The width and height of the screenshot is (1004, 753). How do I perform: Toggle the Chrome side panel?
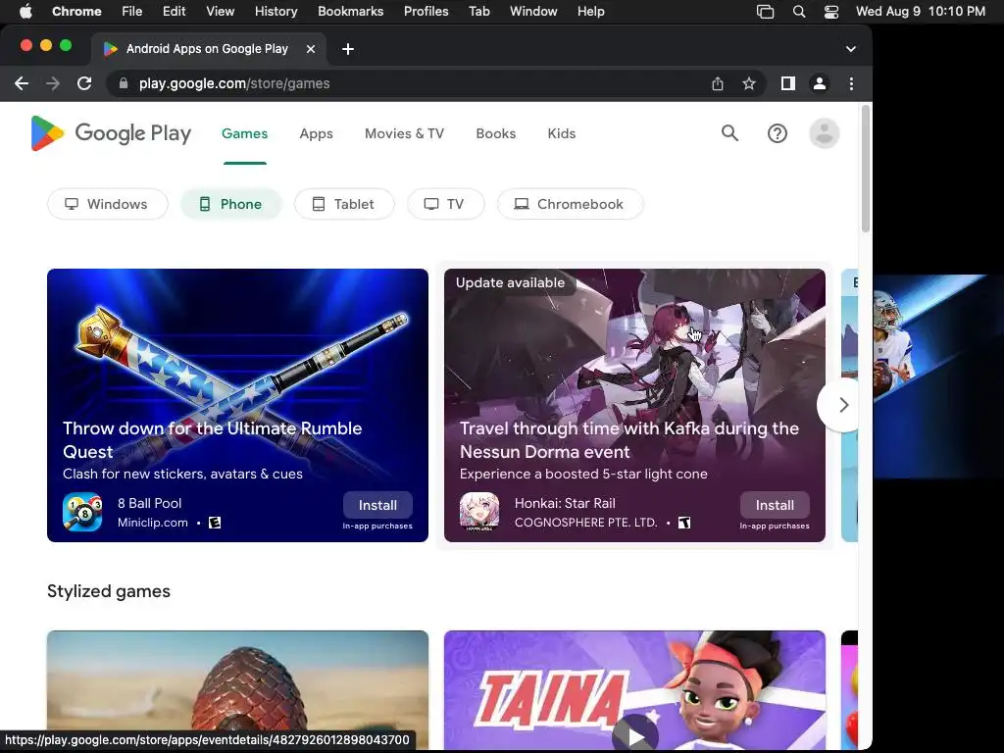pyautogui.click(x=788, y=83)
